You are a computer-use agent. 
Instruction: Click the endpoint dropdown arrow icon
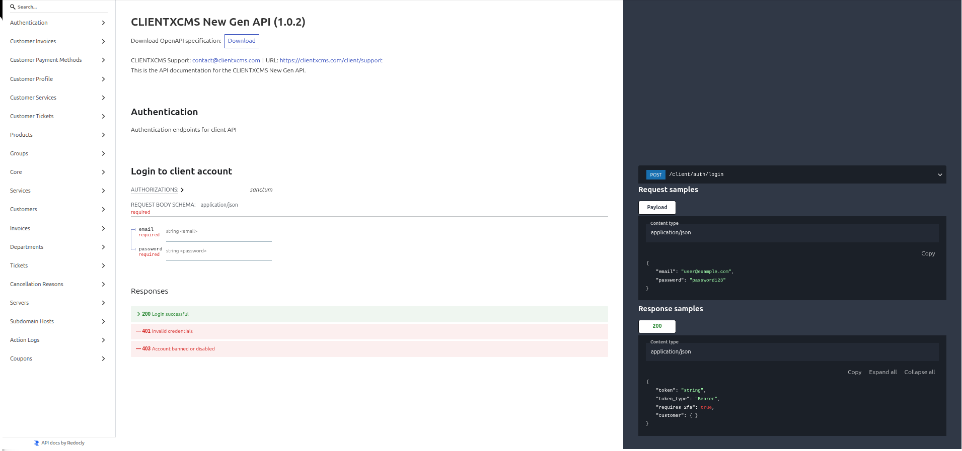click(x=940, y=175)
